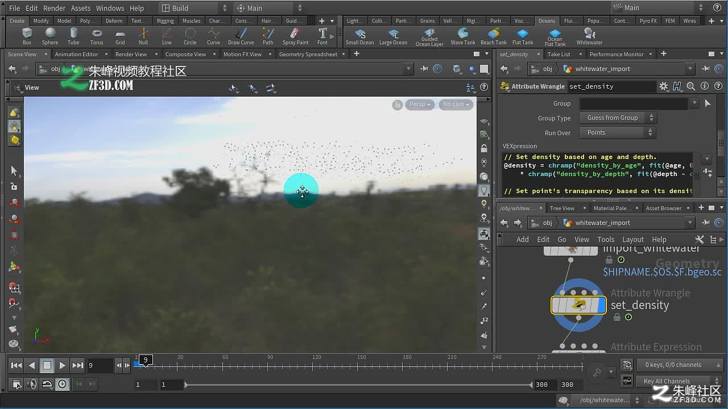This screenshot has width=728, height=409.
Task: Click the playback range slider bar
Action: [x=358, y=385]
